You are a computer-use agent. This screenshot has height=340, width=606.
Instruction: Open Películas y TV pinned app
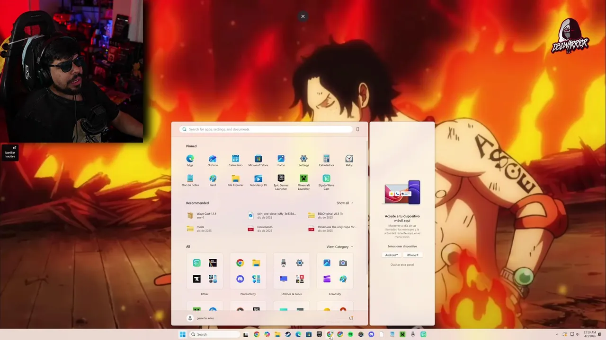pos(258,181)
